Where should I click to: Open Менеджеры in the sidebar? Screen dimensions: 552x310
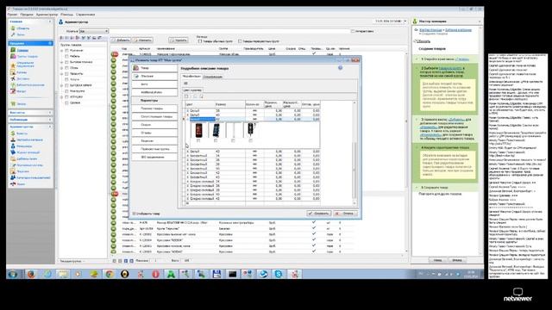[x=24, y=146]
